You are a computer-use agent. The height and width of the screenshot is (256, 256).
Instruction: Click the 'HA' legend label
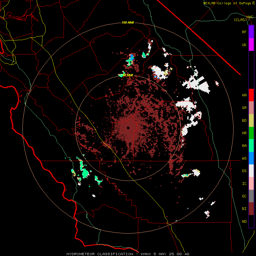[244, 95]
